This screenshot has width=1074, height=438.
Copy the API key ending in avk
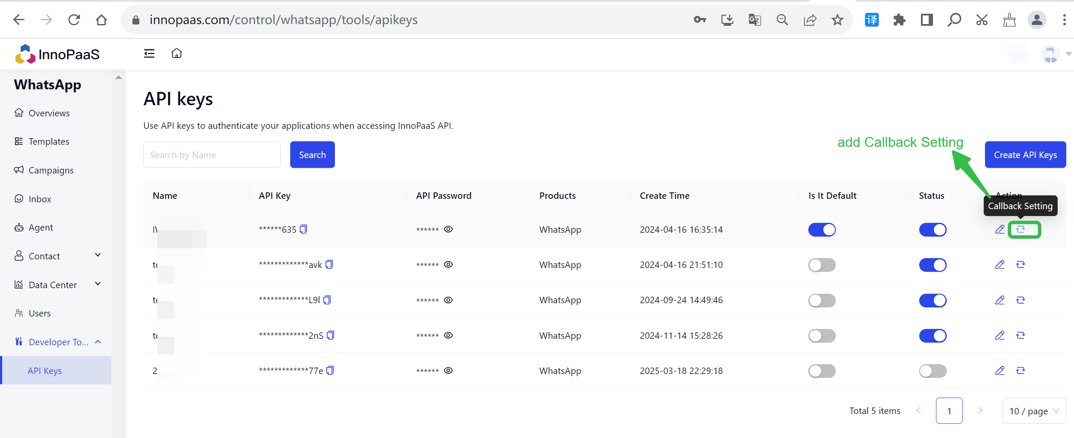[x=329, y=265]
